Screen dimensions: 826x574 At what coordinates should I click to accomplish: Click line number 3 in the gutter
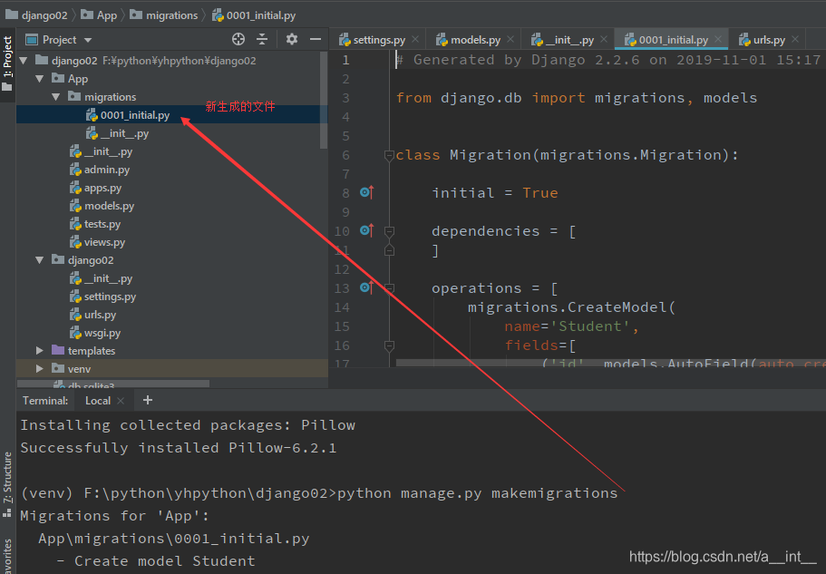[x=345, y=98]
